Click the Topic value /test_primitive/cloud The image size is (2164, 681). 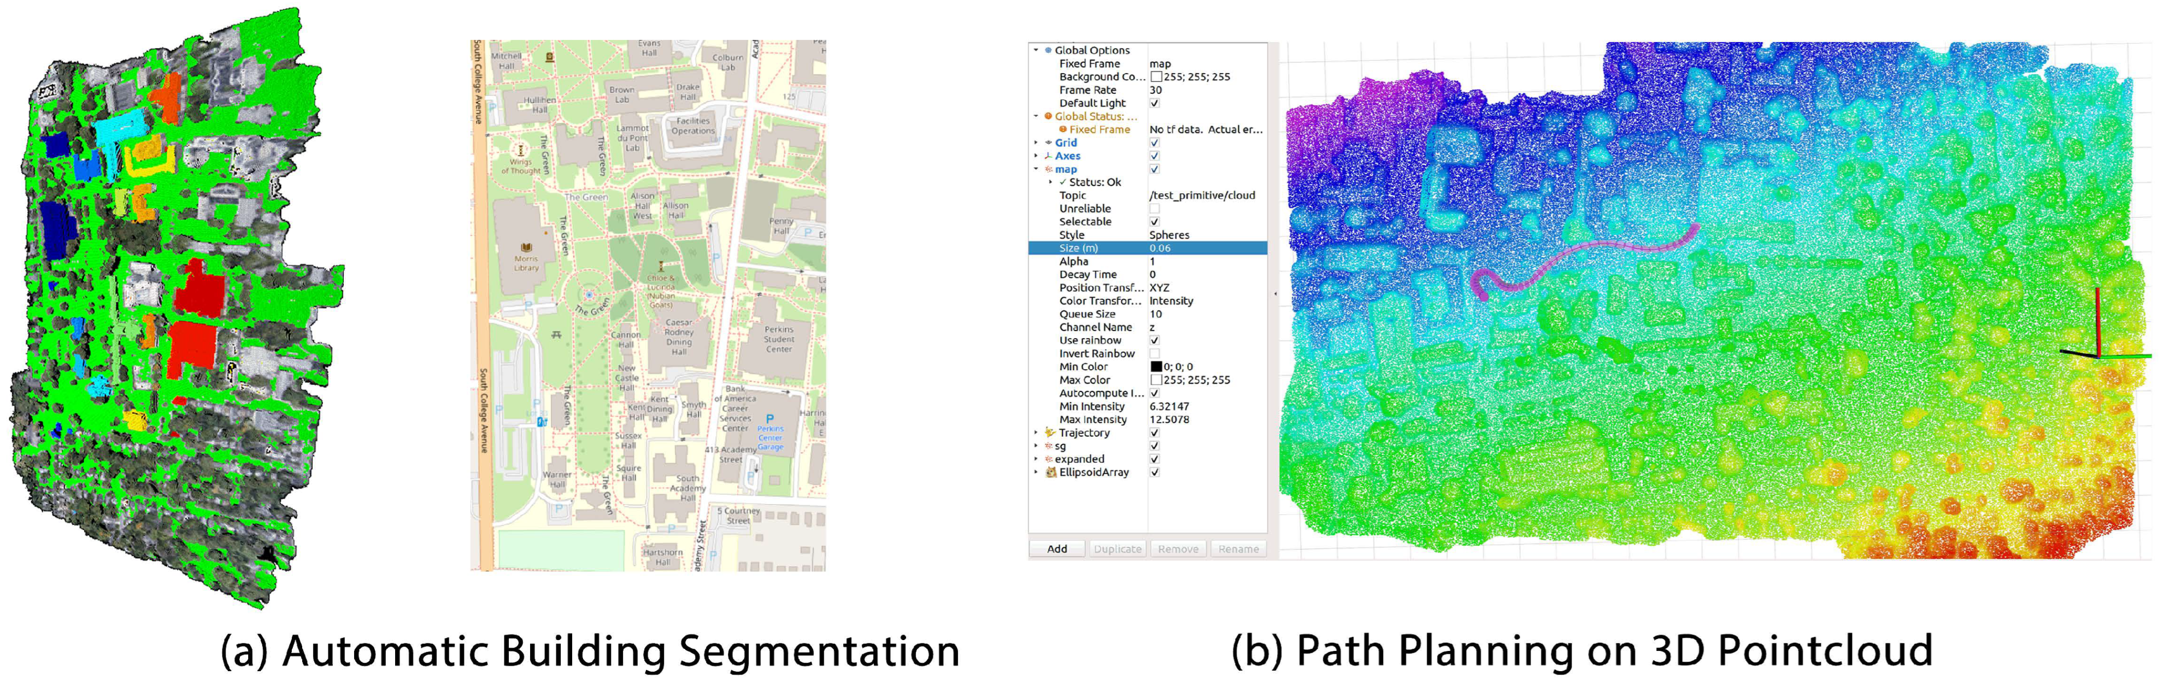(x=1202, y=196)
